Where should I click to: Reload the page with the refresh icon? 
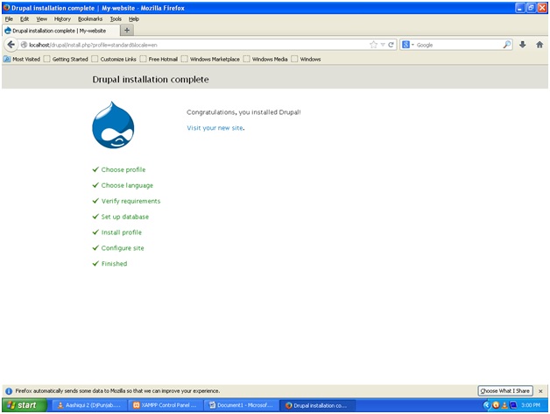tap(391, 45)
